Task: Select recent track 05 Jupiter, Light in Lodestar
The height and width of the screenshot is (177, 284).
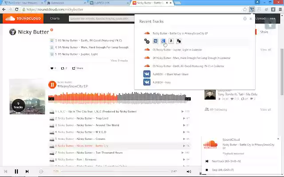Action: click(177, 50)
